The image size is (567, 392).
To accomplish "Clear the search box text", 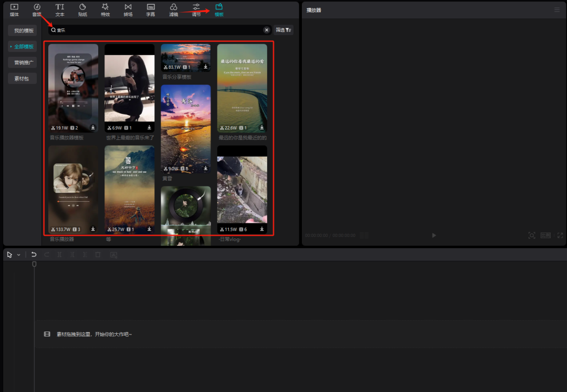I will coord(266,30).
